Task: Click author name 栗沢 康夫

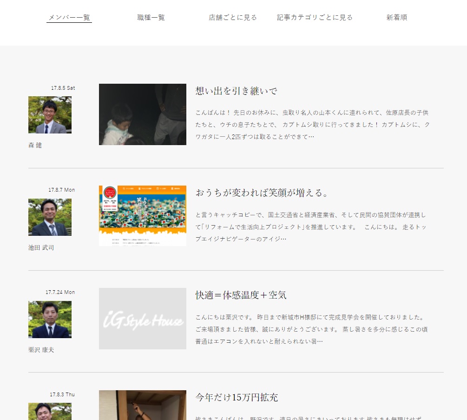Action: pos(41,350)
